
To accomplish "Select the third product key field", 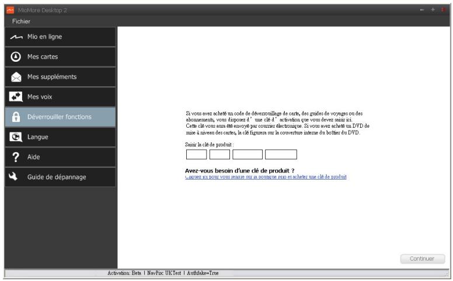I will tap(248, 154).
